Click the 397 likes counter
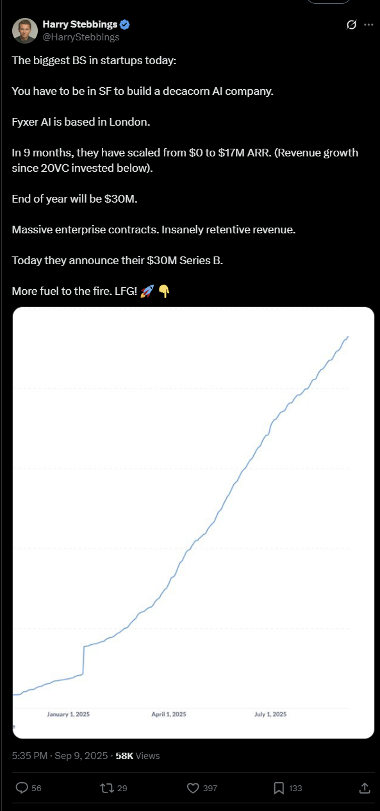Image resolution: width=380 pixels, height=811 pixels. tap(210, 787)
